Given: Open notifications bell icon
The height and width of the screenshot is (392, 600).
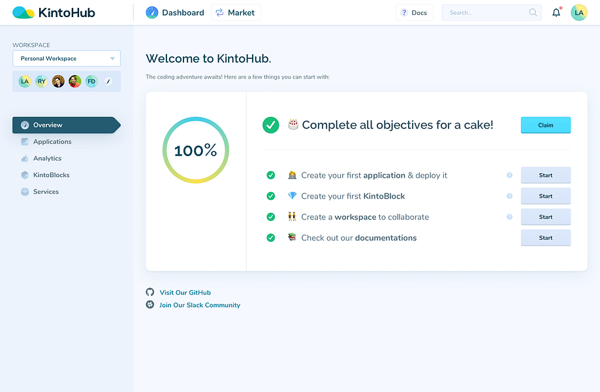Looking at the screenshot, I should (556, 12).
